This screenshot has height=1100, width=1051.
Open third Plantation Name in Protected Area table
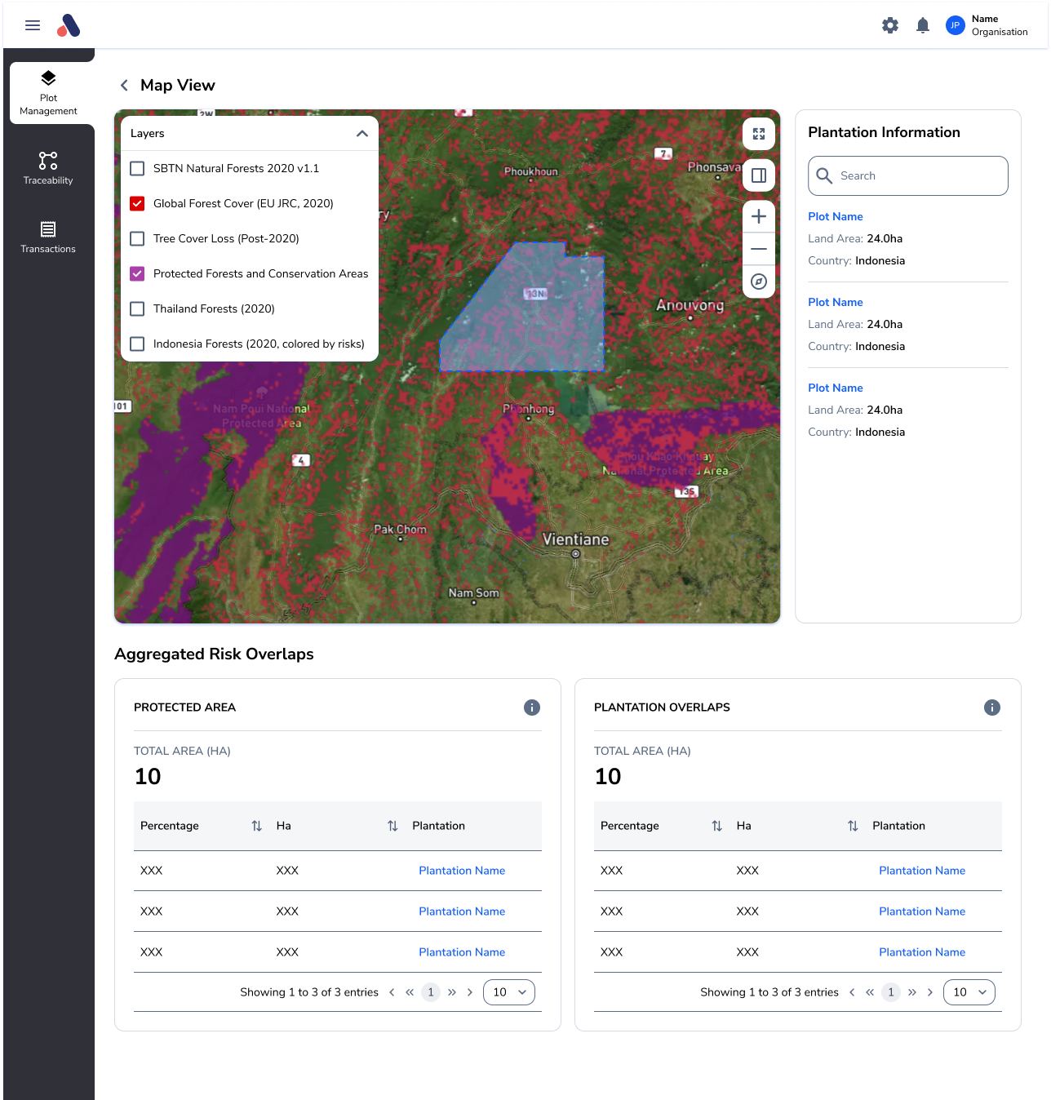point(462,952)
